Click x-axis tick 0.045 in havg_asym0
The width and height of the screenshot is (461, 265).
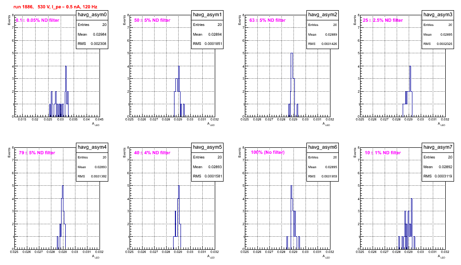pos(100,119)
